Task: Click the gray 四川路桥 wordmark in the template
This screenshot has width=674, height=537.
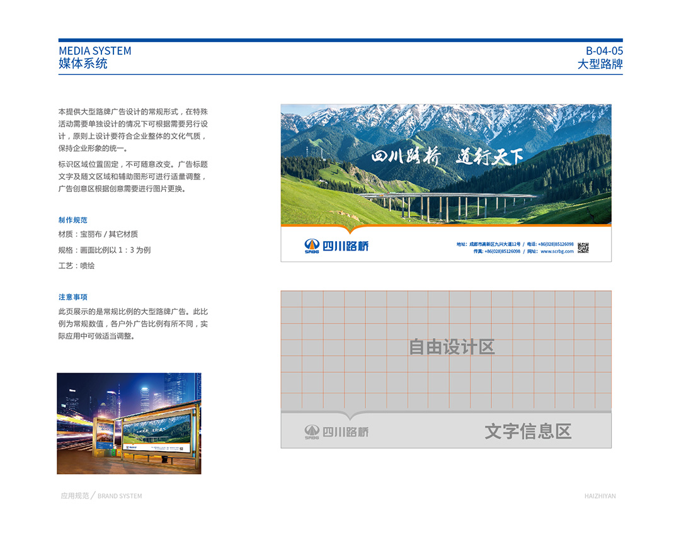Action: pyautogui.click(x=346, y=432)
